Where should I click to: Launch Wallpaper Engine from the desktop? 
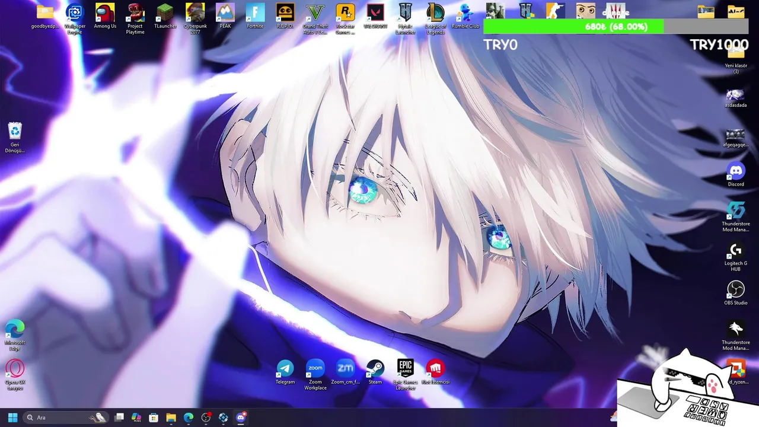pos(75,12)
